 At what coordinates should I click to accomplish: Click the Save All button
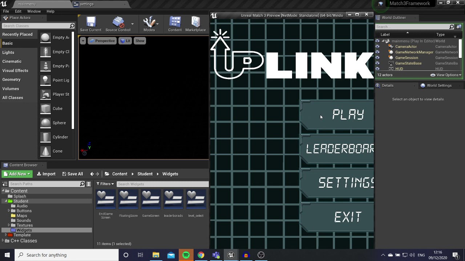click(73, 174)
